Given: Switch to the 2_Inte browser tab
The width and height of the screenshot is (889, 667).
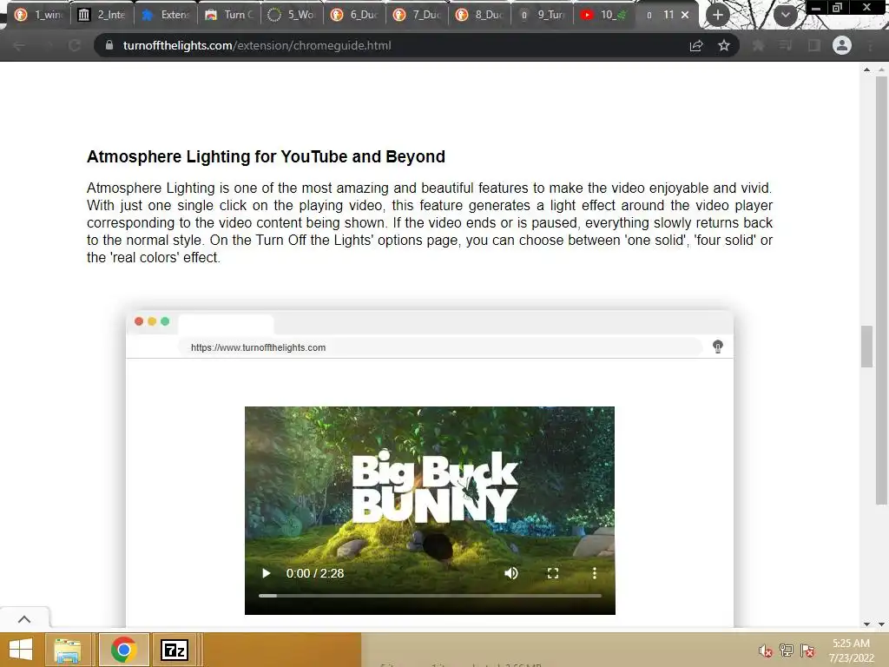Looking at the screenshot, I should click(x=102, y=15).
